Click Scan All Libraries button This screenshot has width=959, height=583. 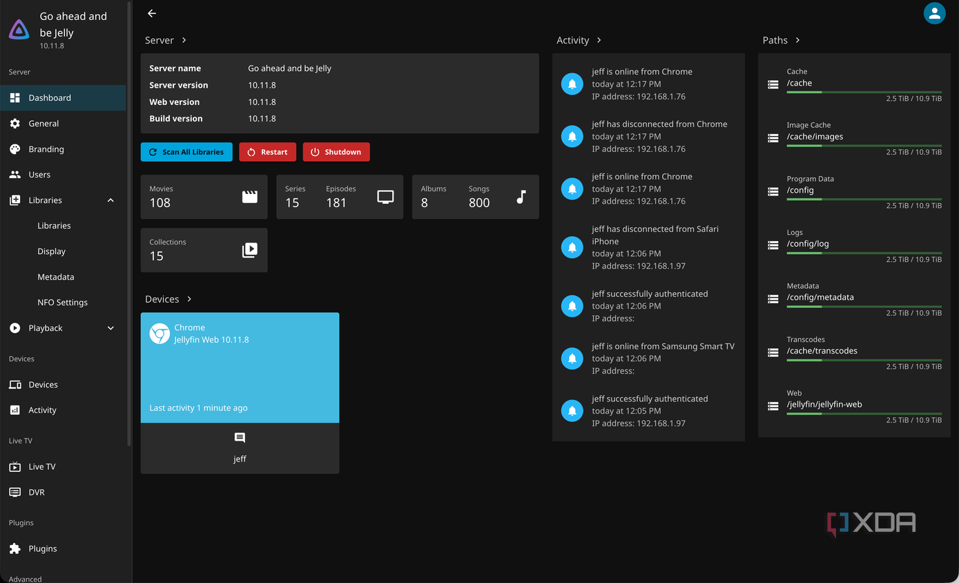186,152
